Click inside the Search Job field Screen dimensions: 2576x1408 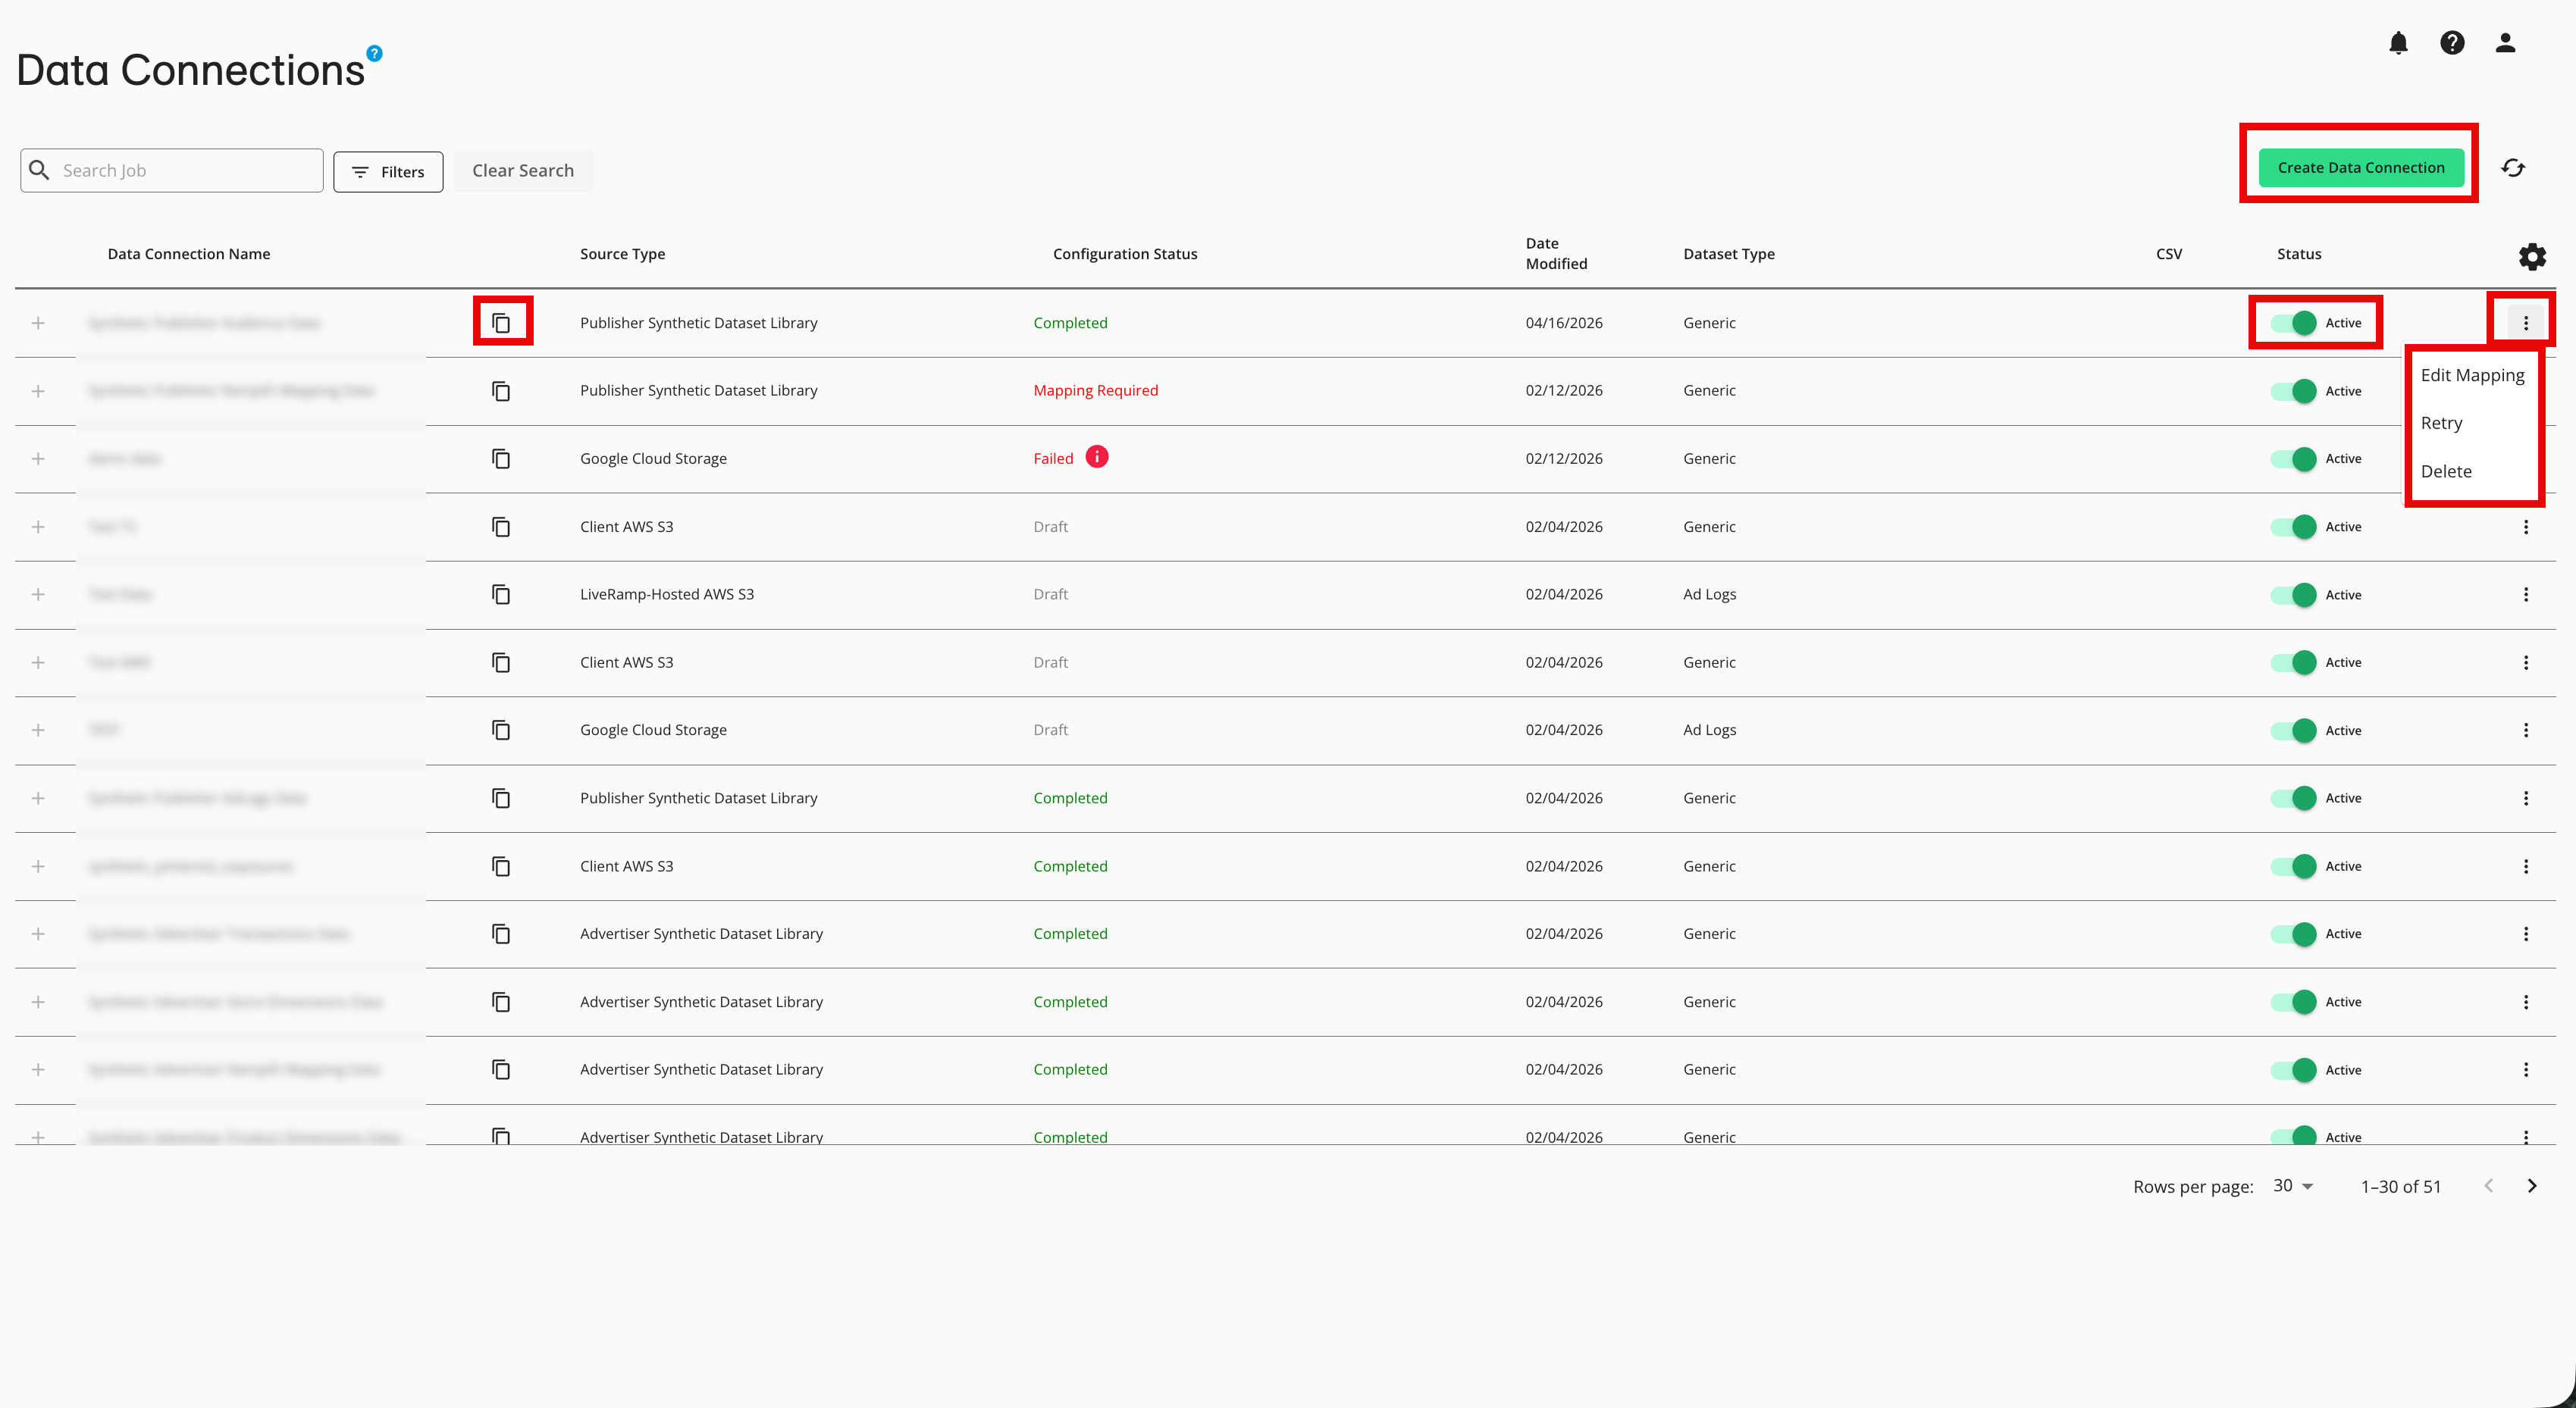tap(170, 170)
